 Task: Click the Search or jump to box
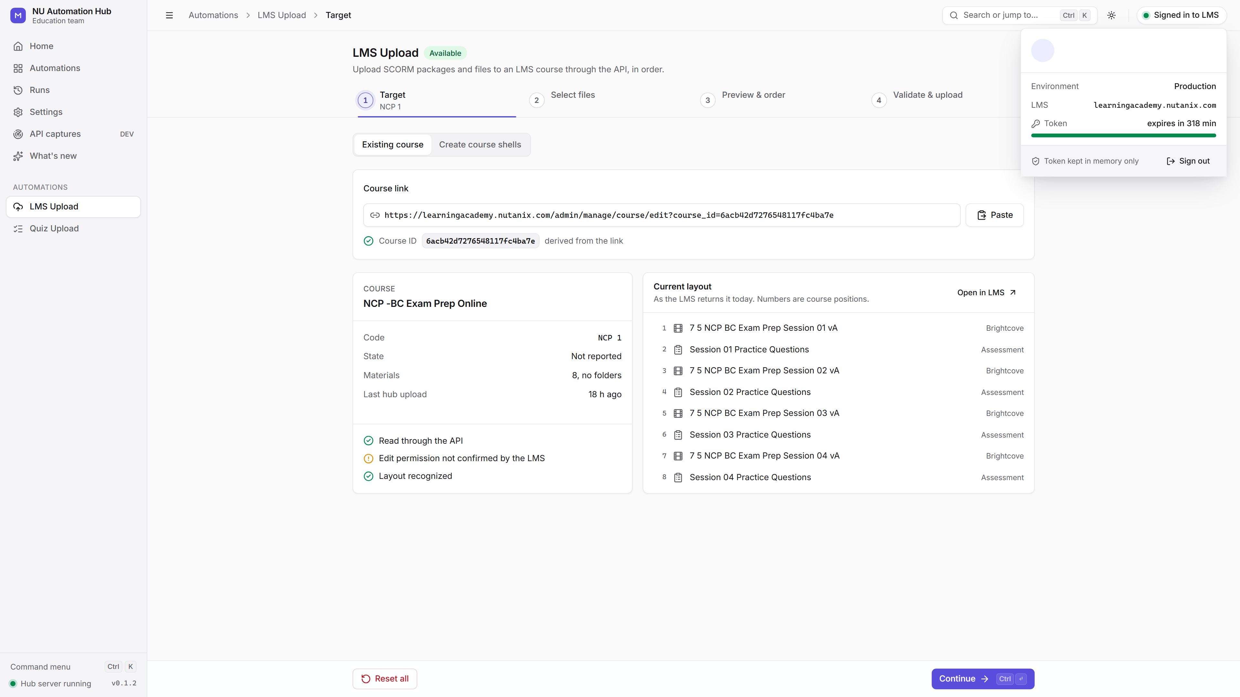tap(1019, 15)
